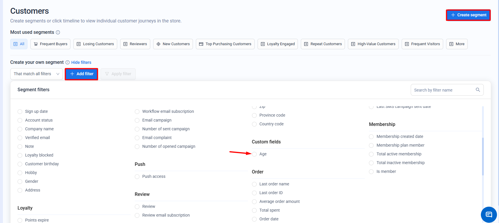Image resolution: width=499 pixels, height=223 pixels.
Task: Open the New Customers segment
Action: click(x=173, y=44)
